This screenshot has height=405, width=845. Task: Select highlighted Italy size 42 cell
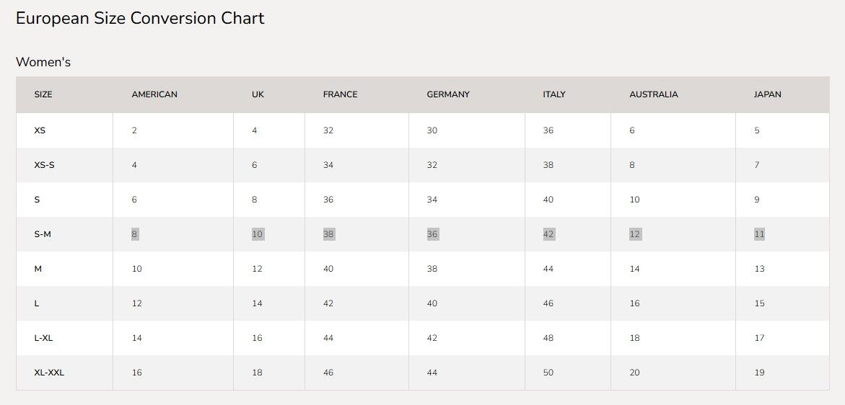(x=548, y=234)
